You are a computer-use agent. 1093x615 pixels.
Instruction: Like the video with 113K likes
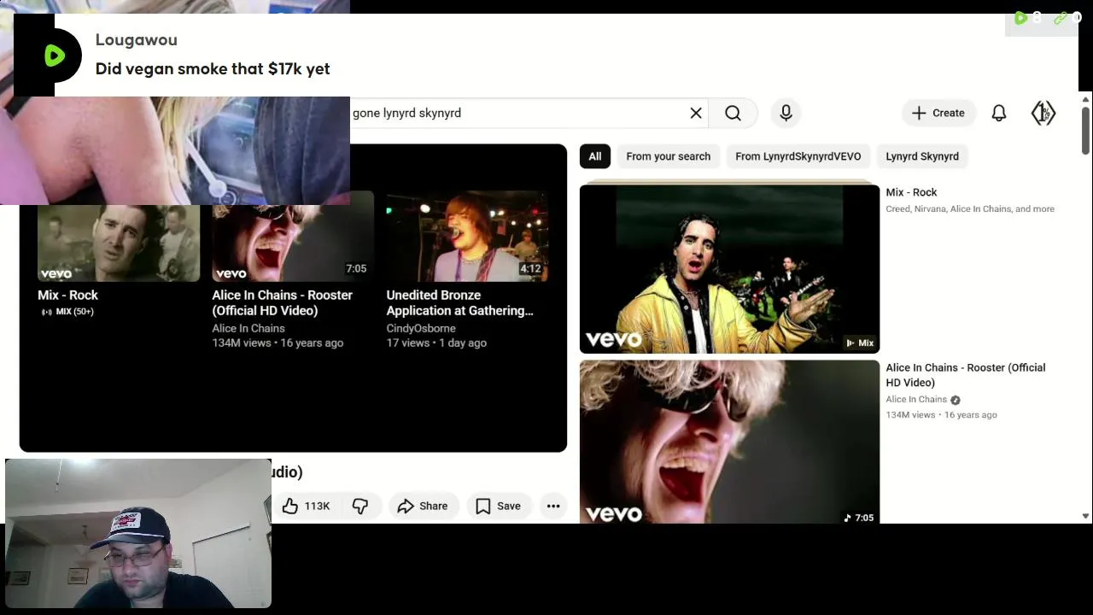[307, 506]
